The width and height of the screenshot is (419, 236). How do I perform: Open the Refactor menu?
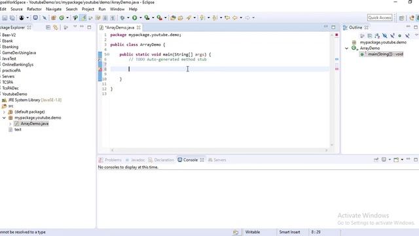click(34, 9)
